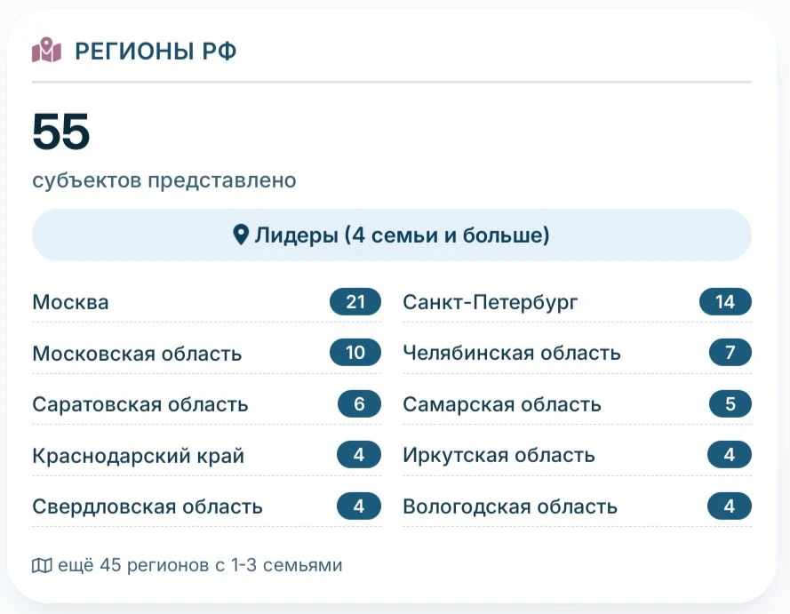The image size is (790, 614).
Task: Select the Санкт-Петербург row label
Action: tap(491, 302)
